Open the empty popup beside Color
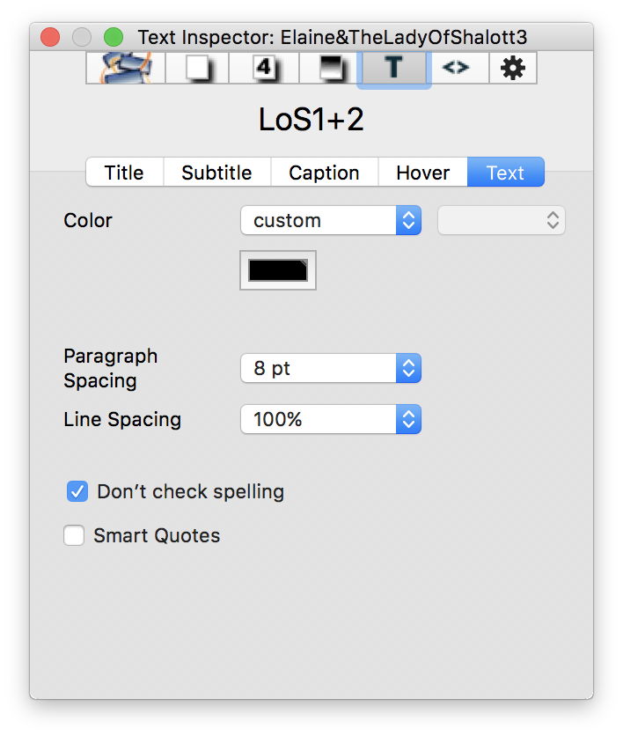Image resolution: width=623 pixels, height=736 pixels. pos(501,220)
